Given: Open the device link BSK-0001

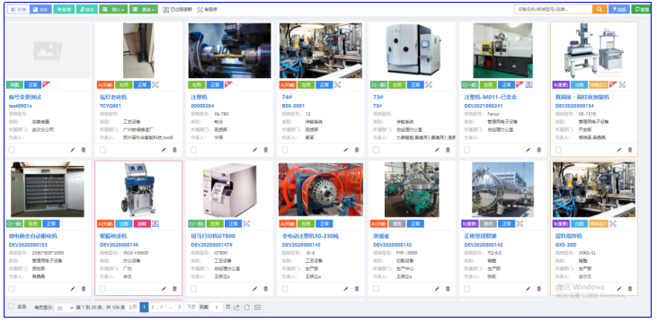Looking at the screenshot, I should pyautogui.click(x=293, y=106).
